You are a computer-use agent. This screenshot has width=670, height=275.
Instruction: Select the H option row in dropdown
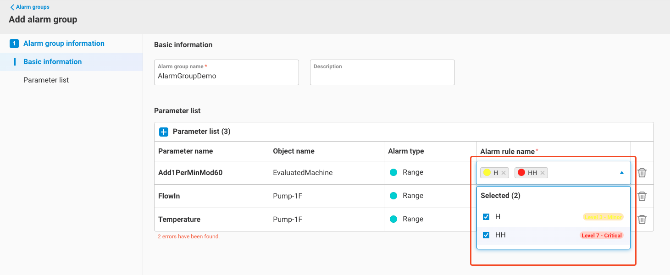[553, 217]
